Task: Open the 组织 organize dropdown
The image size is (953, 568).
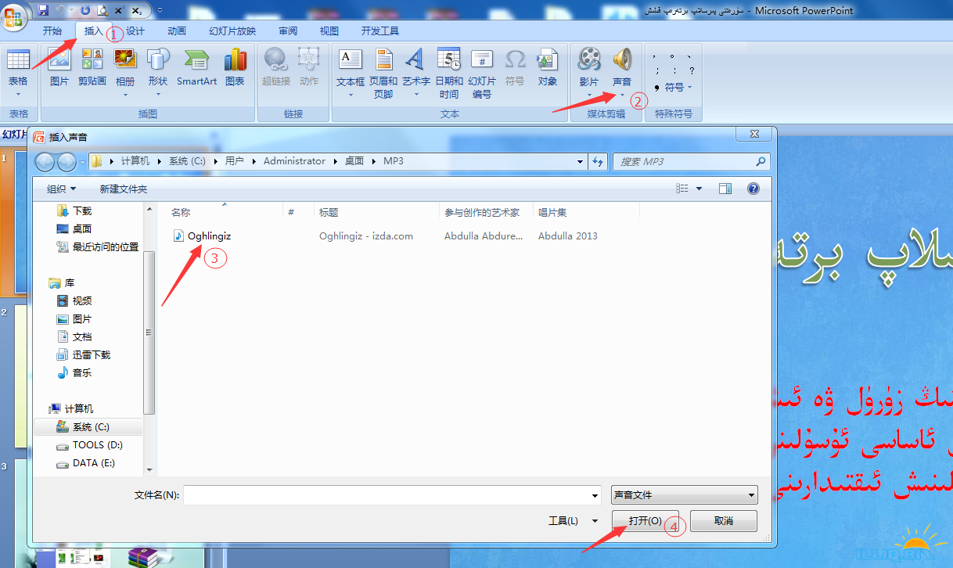Action: pos(62,189)
